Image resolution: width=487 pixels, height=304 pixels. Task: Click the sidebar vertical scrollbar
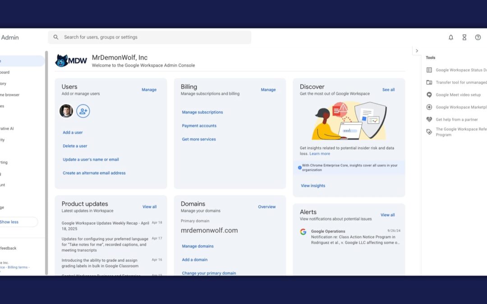click(x=46, y=163)
